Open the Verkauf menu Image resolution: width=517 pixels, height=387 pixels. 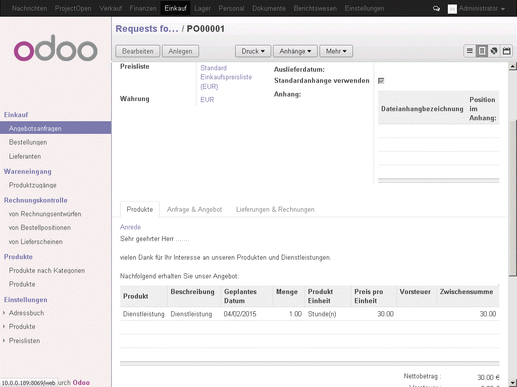(111, 8)
